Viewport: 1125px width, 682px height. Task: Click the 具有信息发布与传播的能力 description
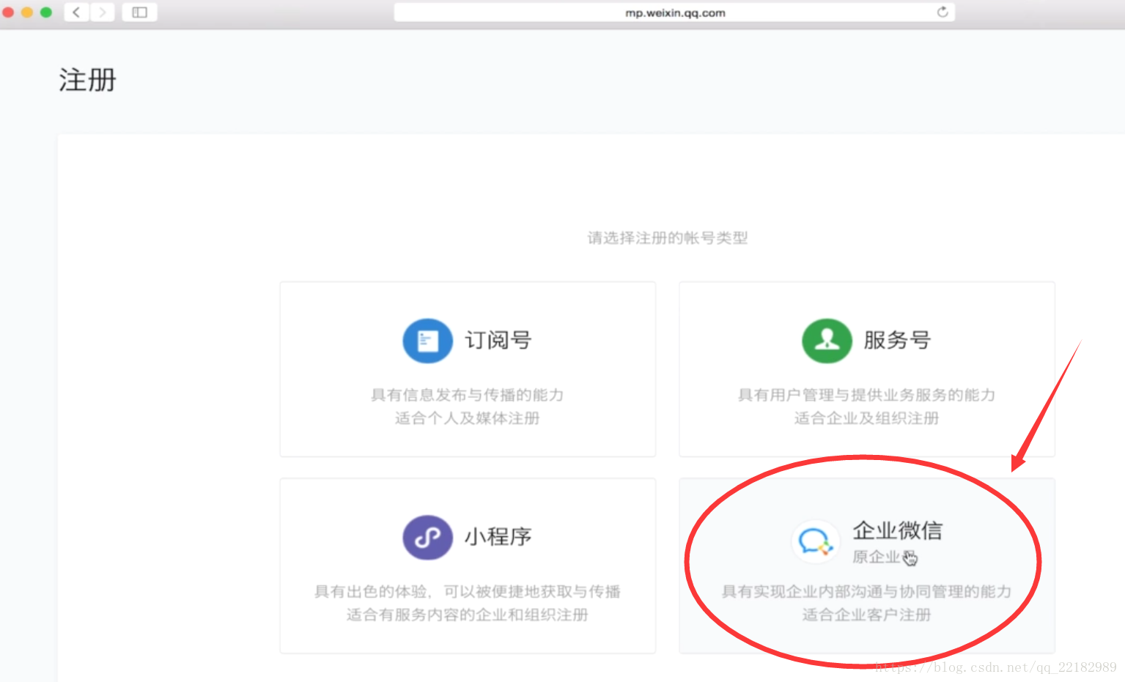[x=468, y=395]
